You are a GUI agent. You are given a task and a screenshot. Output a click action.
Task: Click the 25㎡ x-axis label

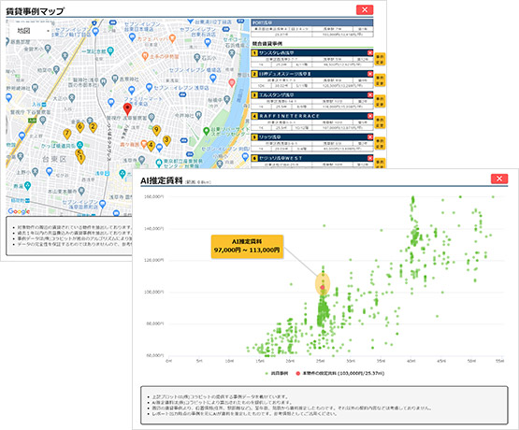320,361
